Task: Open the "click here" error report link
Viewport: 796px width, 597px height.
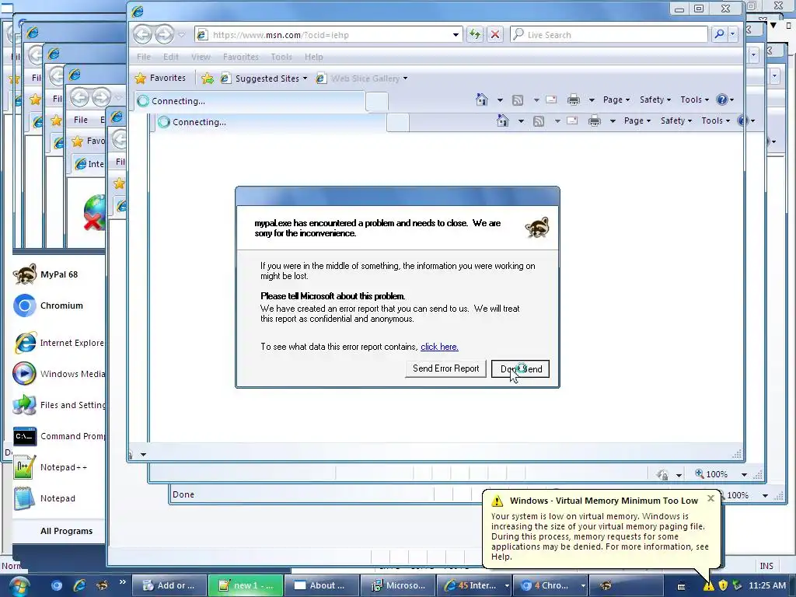Action: pos(439,347)
